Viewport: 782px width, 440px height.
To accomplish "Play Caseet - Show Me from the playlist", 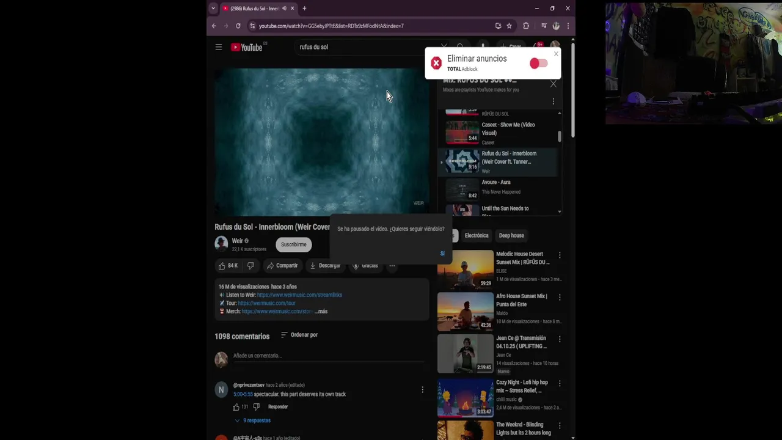I will point(499,133).
